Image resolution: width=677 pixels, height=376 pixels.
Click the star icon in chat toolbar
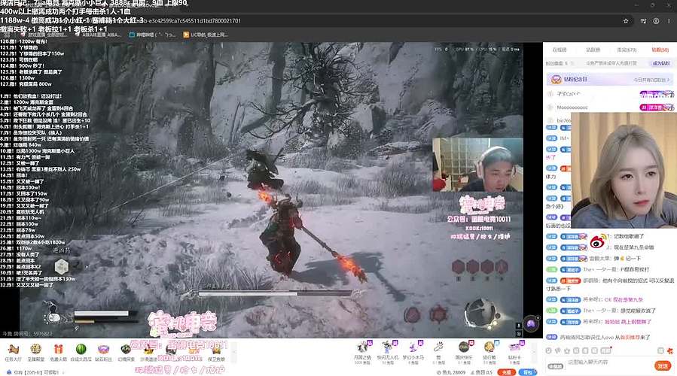click(x=567, y=350)
